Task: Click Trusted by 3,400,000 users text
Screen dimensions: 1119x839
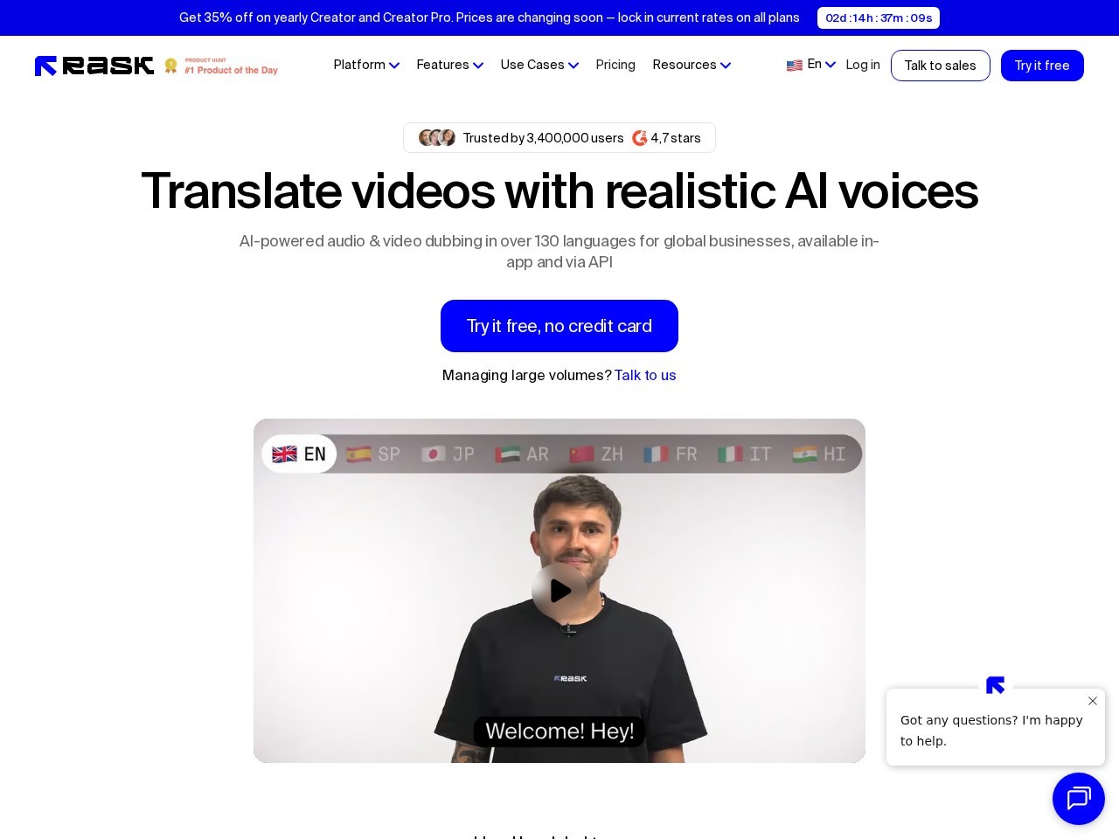Action: tap(543, 138)
